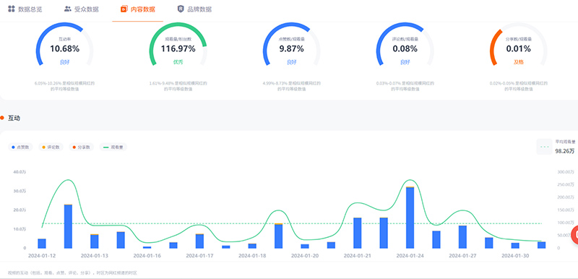
Task: Select the 内容数据 tab
Action: coord(138,9)
